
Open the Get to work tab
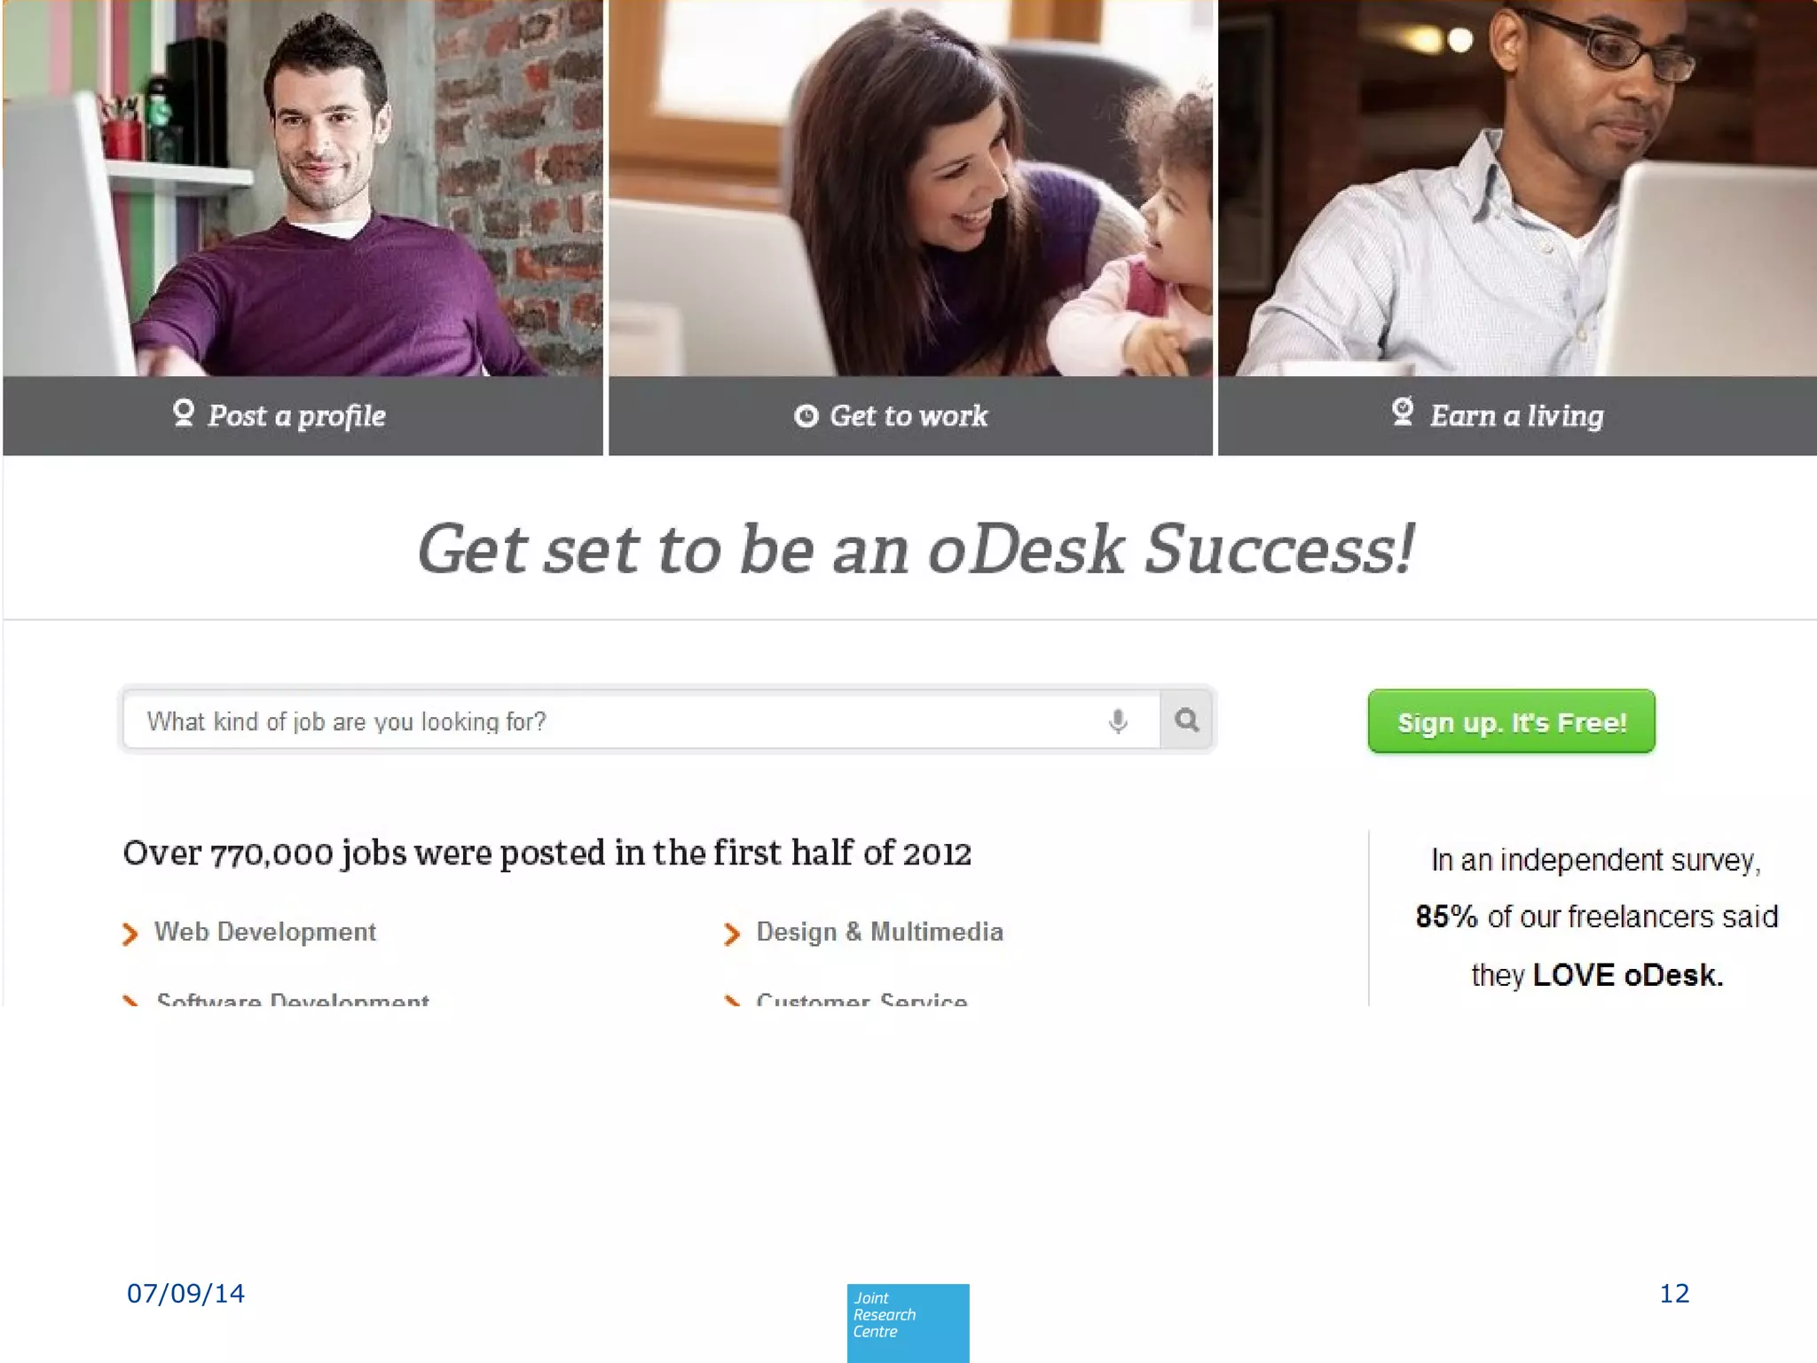pyautogui.click(x=910, y=415)
